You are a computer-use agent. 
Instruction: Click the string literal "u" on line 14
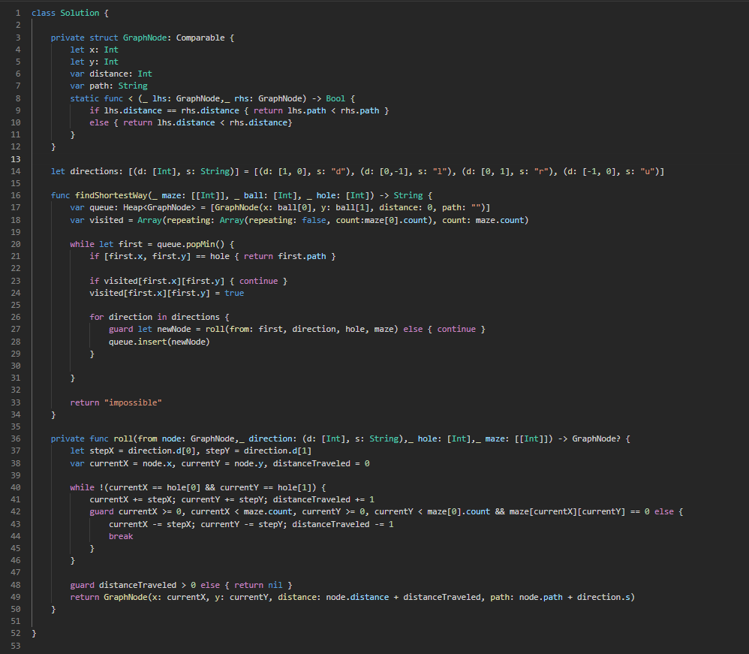coord(647,171)
